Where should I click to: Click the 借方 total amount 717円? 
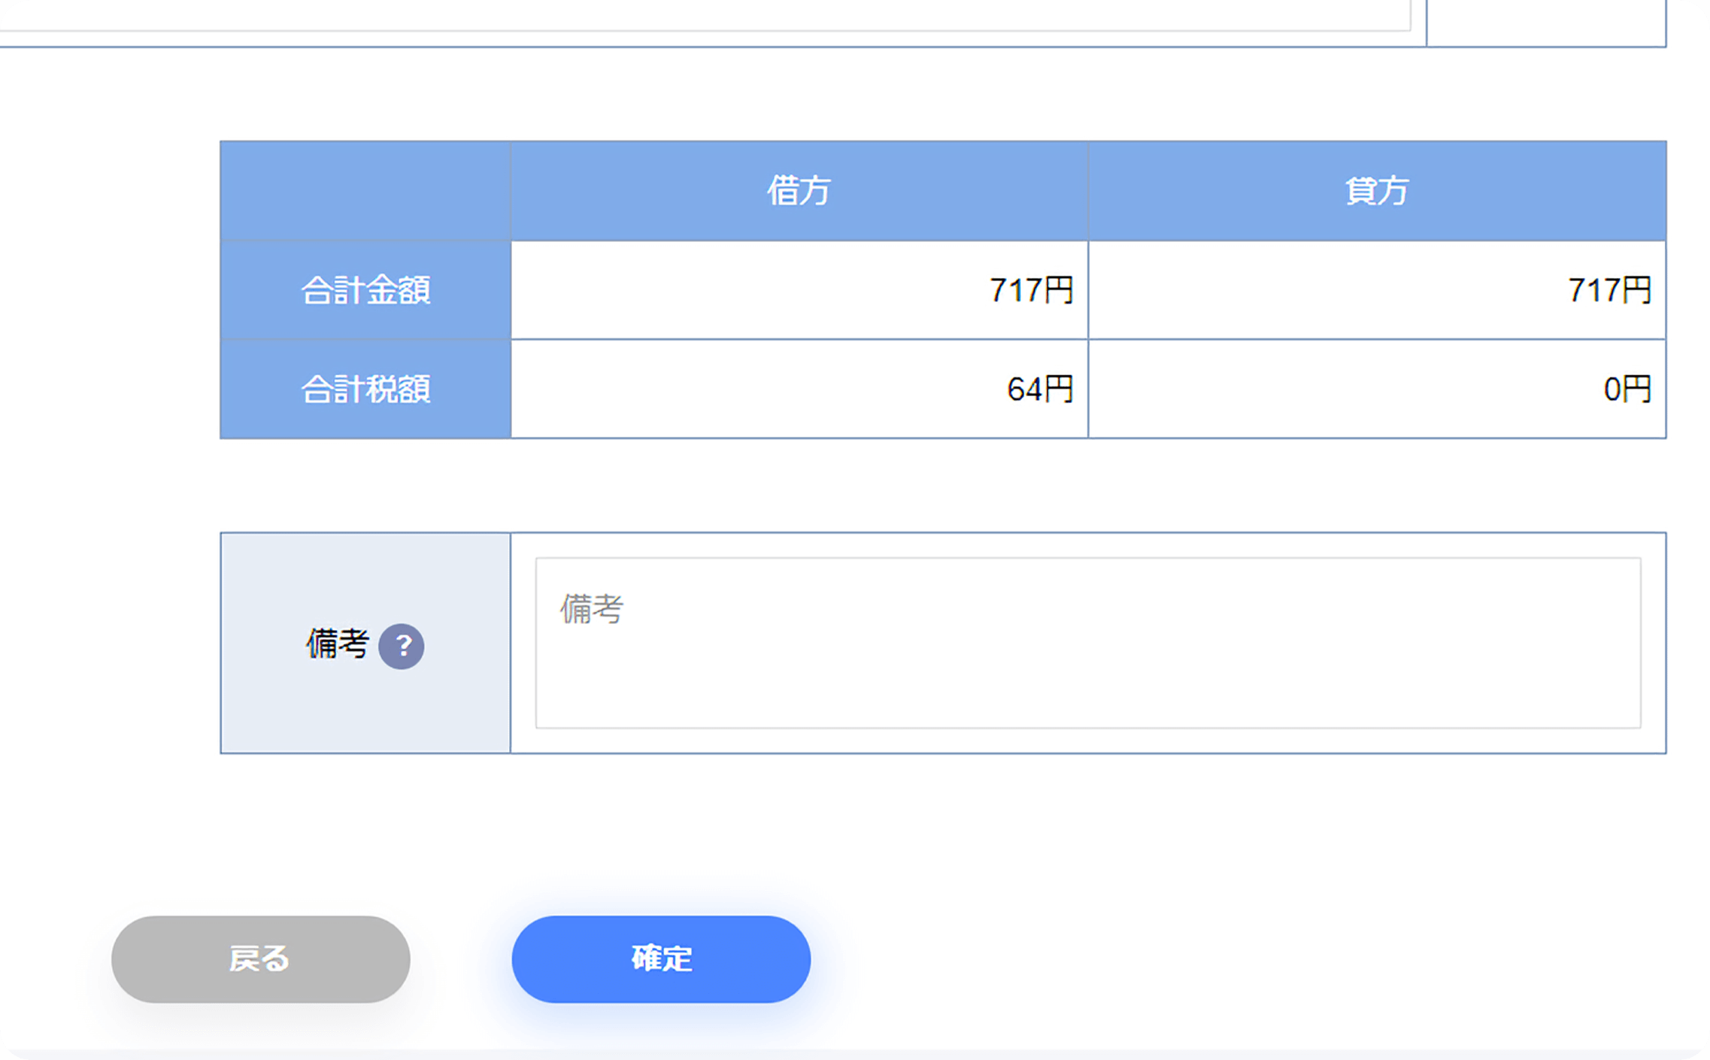pos(1031,290)
